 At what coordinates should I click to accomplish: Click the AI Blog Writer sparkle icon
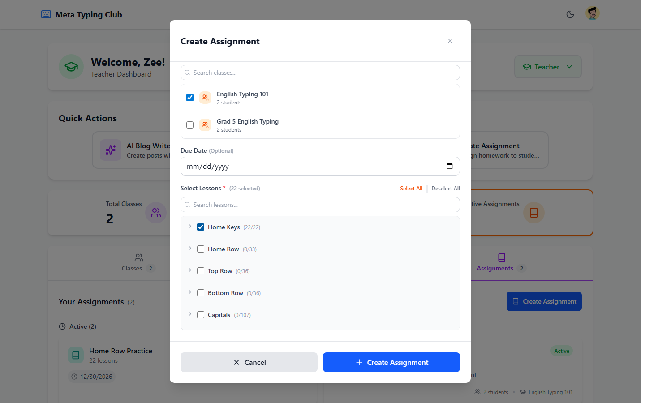tap(111, 150)
